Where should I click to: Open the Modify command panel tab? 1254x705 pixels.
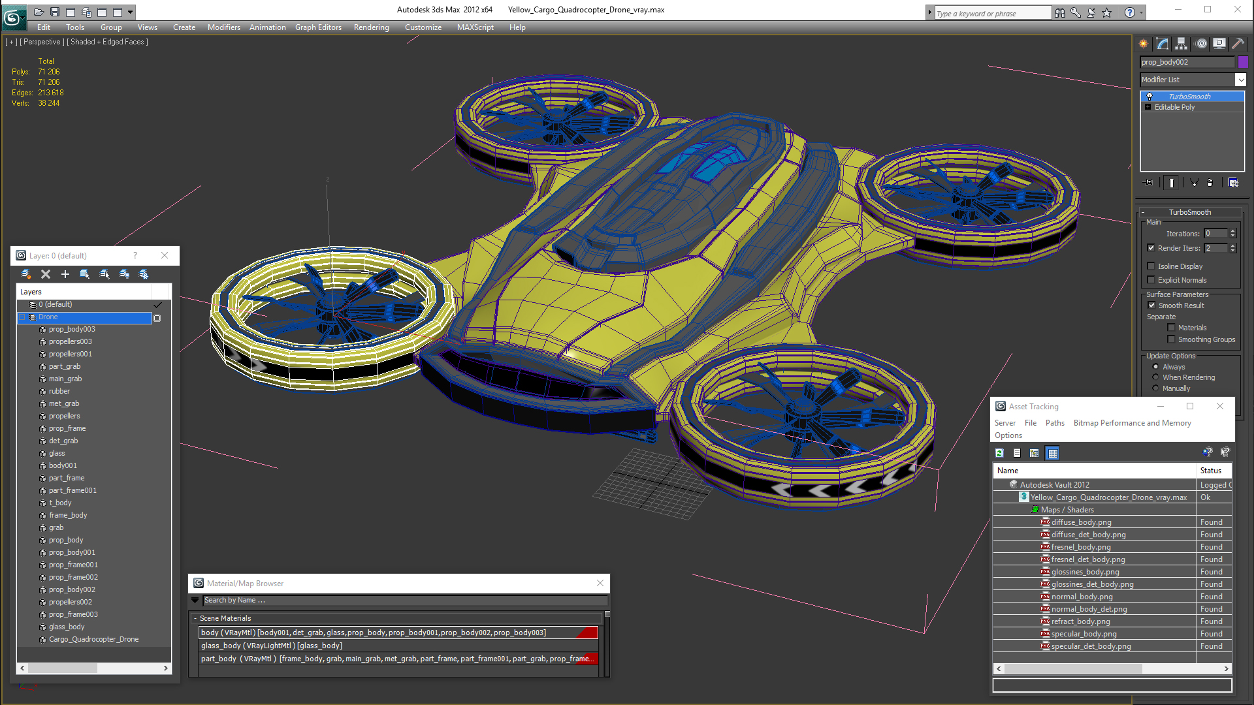click(x=1163, y=44)
